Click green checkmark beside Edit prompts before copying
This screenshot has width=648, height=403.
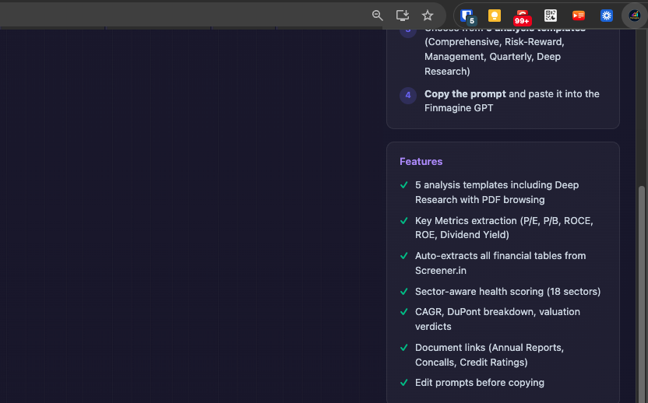[404, 383]
